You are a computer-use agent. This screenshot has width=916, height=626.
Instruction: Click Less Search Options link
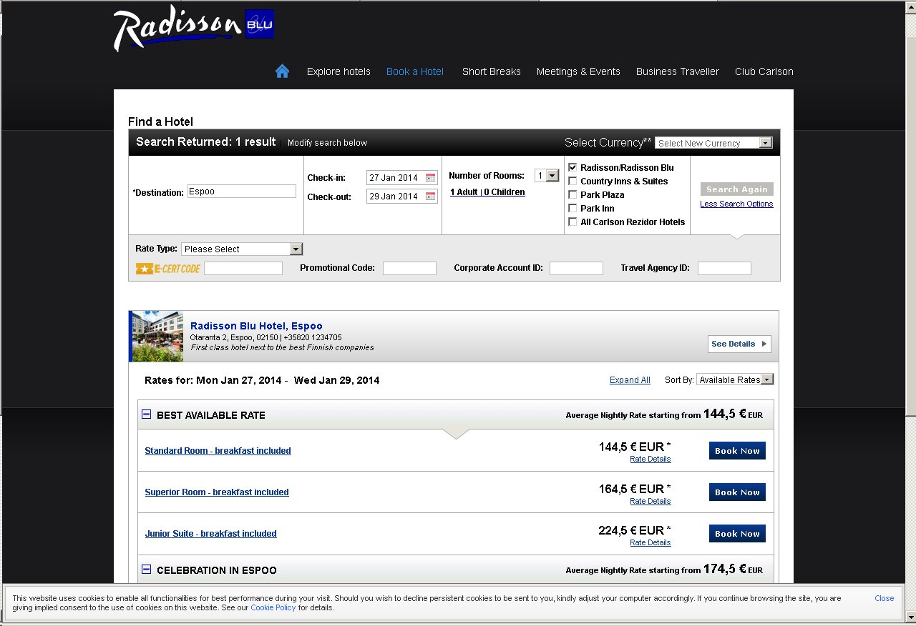pyautogui.click(x=736, y=204)
